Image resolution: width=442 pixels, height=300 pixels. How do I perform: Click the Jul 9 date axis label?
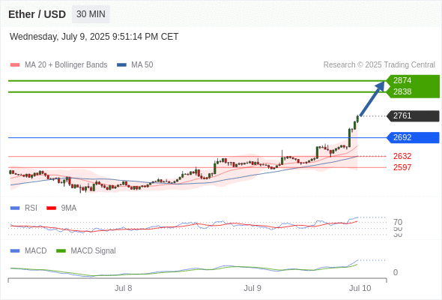tap(252, 288)
